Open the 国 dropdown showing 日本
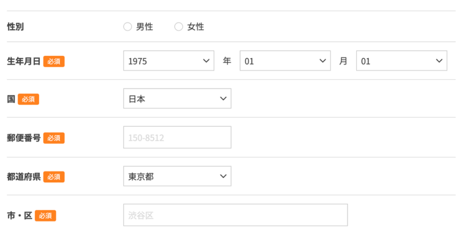Screen dimensions: 465x244 pyautogui.click(x=178, y=98)
